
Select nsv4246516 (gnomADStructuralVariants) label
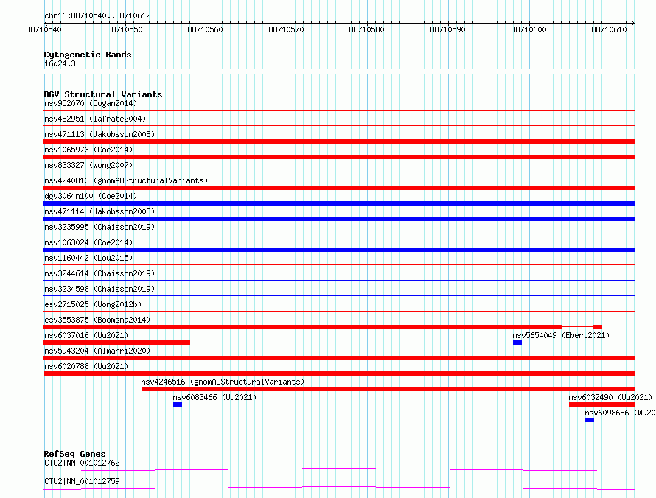pyautogui.click(x=223, y=382)
